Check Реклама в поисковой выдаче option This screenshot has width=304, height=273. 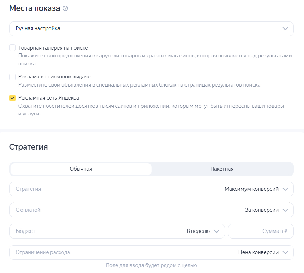[x=12, y=77]
